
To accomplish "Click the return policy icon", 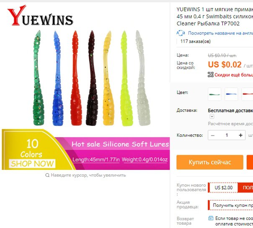I will [211, 218].
